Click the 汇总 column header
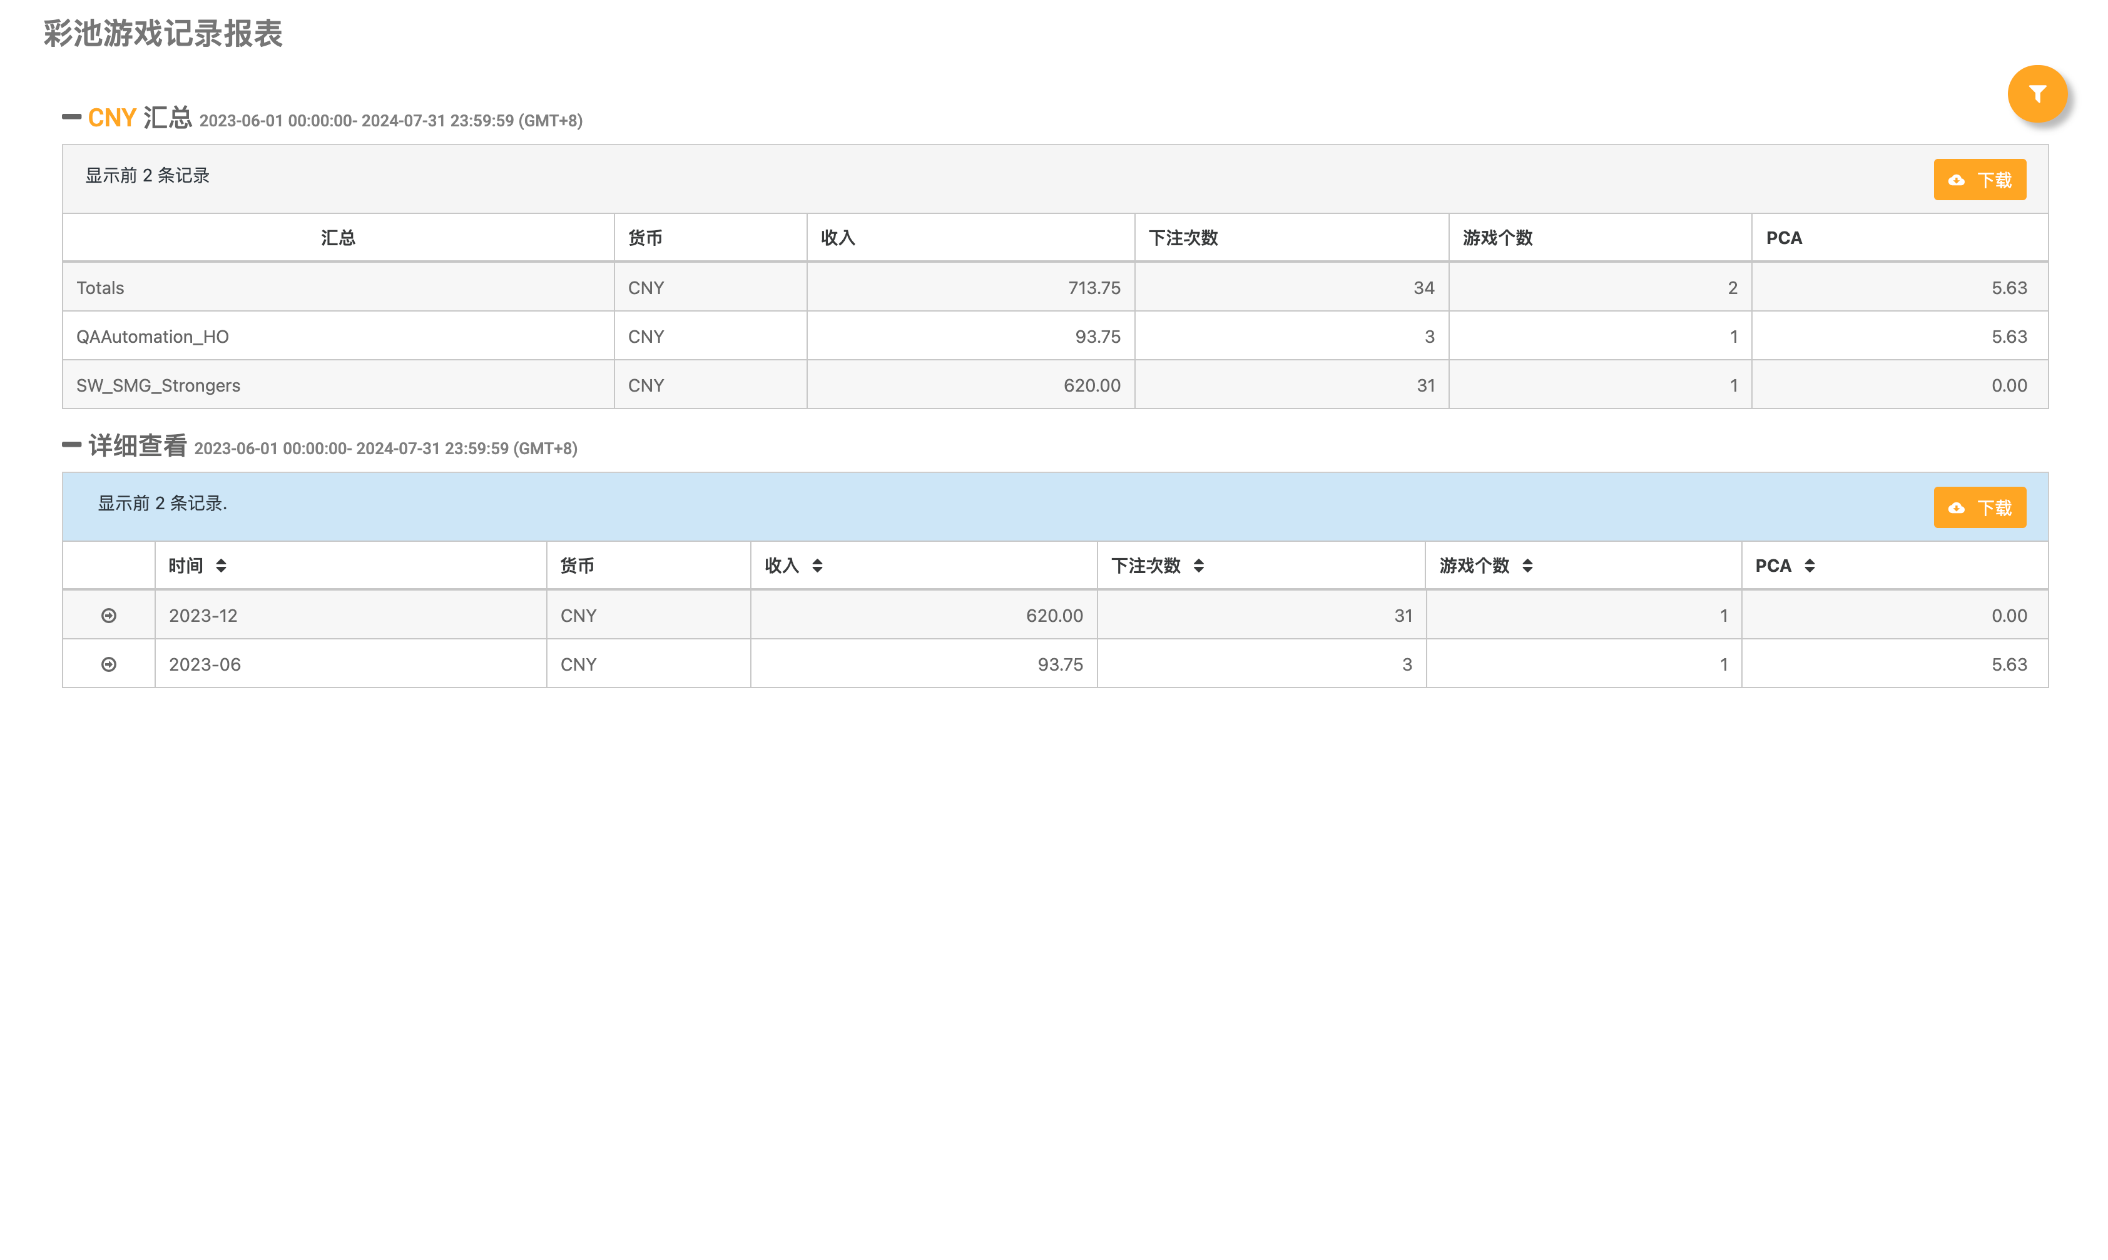Viewport: 2108px width, 1260px height. [338, 238]
